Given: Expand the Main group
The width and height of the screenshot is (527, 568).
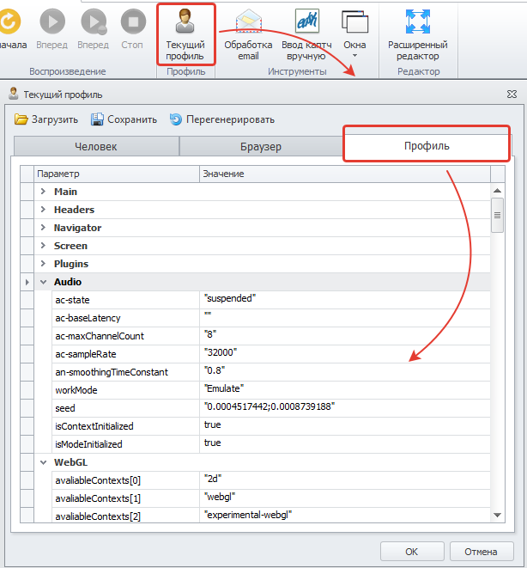Looking at the screenshot, I should (43, 192).
